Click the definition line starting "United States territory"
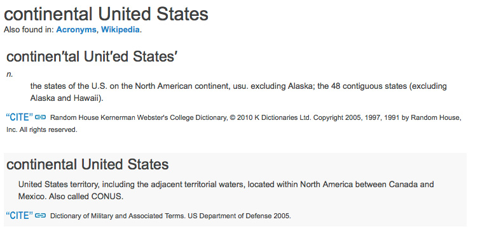Image resolution: width=480 pixels, height=243 pixels. [x=226, y=185]
